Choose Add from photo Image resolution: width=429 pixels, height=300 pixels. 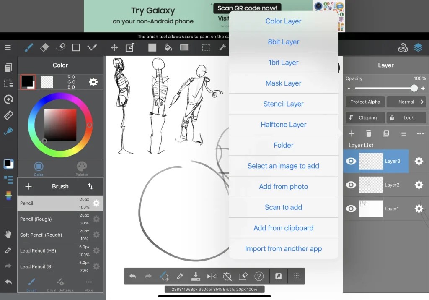click(283, 186)
